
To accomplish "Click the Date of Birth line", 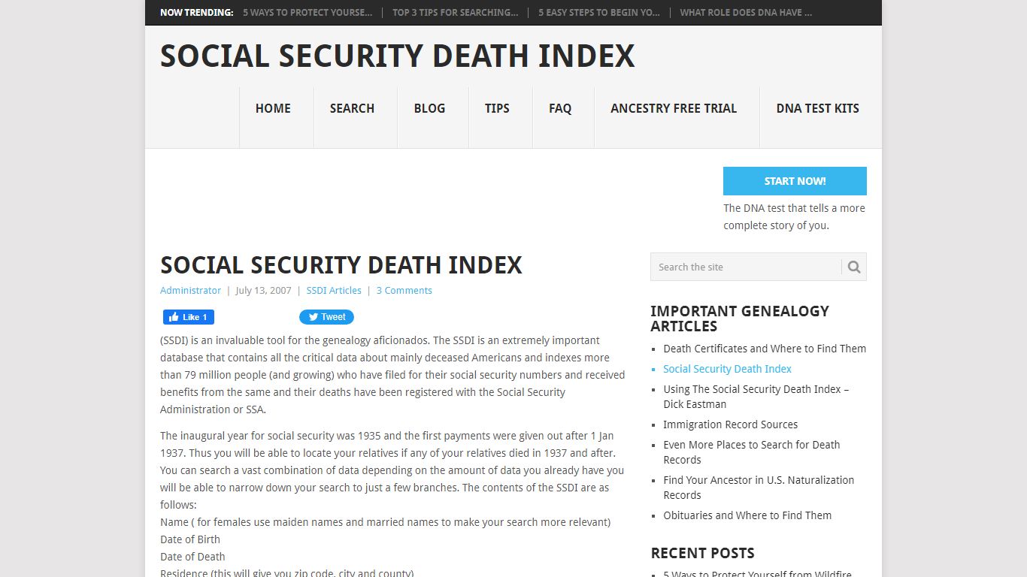I will click(x=190, y=539).
